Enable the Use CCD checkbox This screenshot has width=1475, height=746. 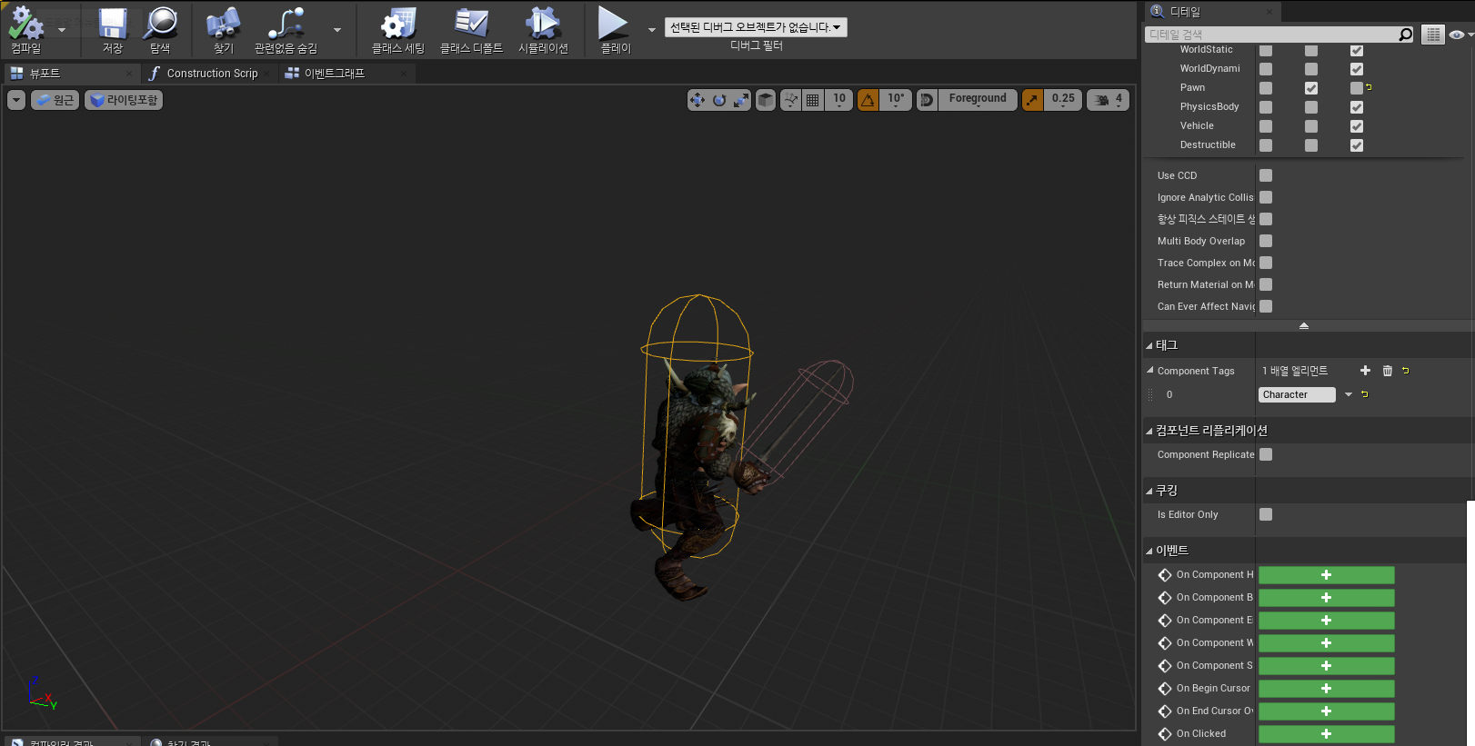pos(1266,175)
